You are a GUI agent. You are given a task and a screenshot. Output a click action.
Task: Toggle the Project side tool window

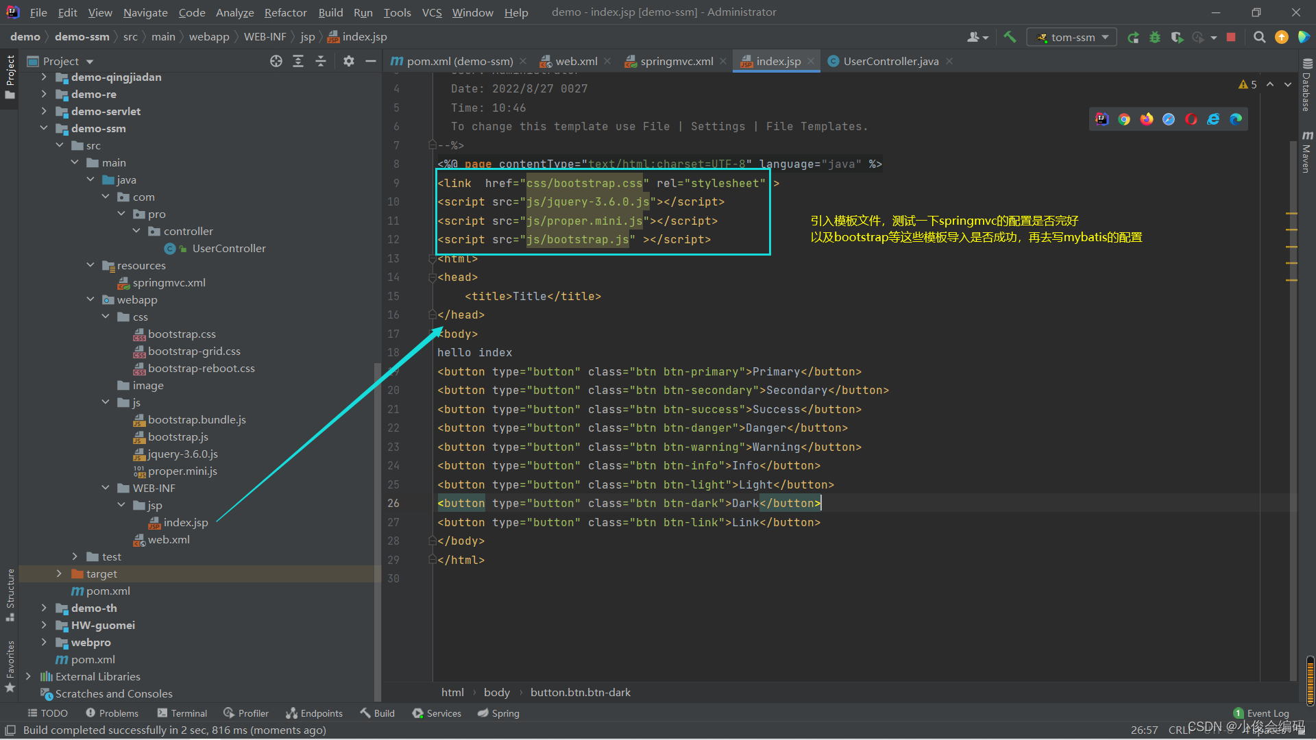(10, 77)
